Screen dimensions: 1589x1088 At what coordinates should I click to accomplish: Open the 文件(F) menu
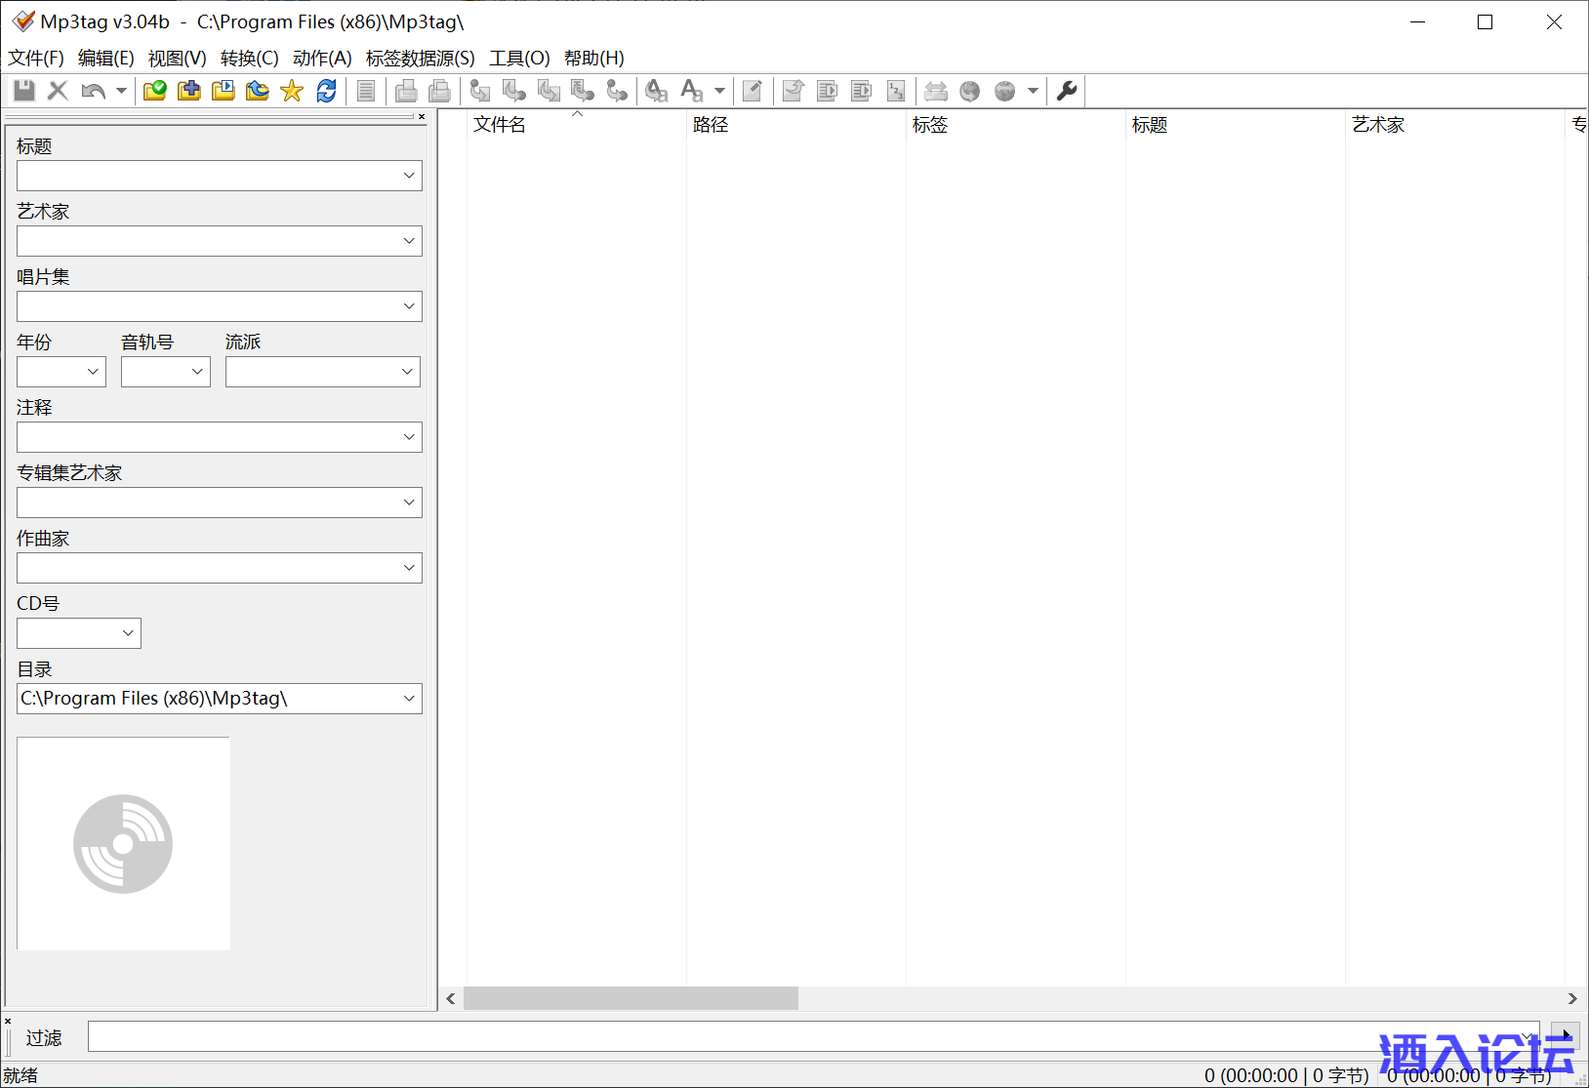pyautogui.click(x=36, y=59)
